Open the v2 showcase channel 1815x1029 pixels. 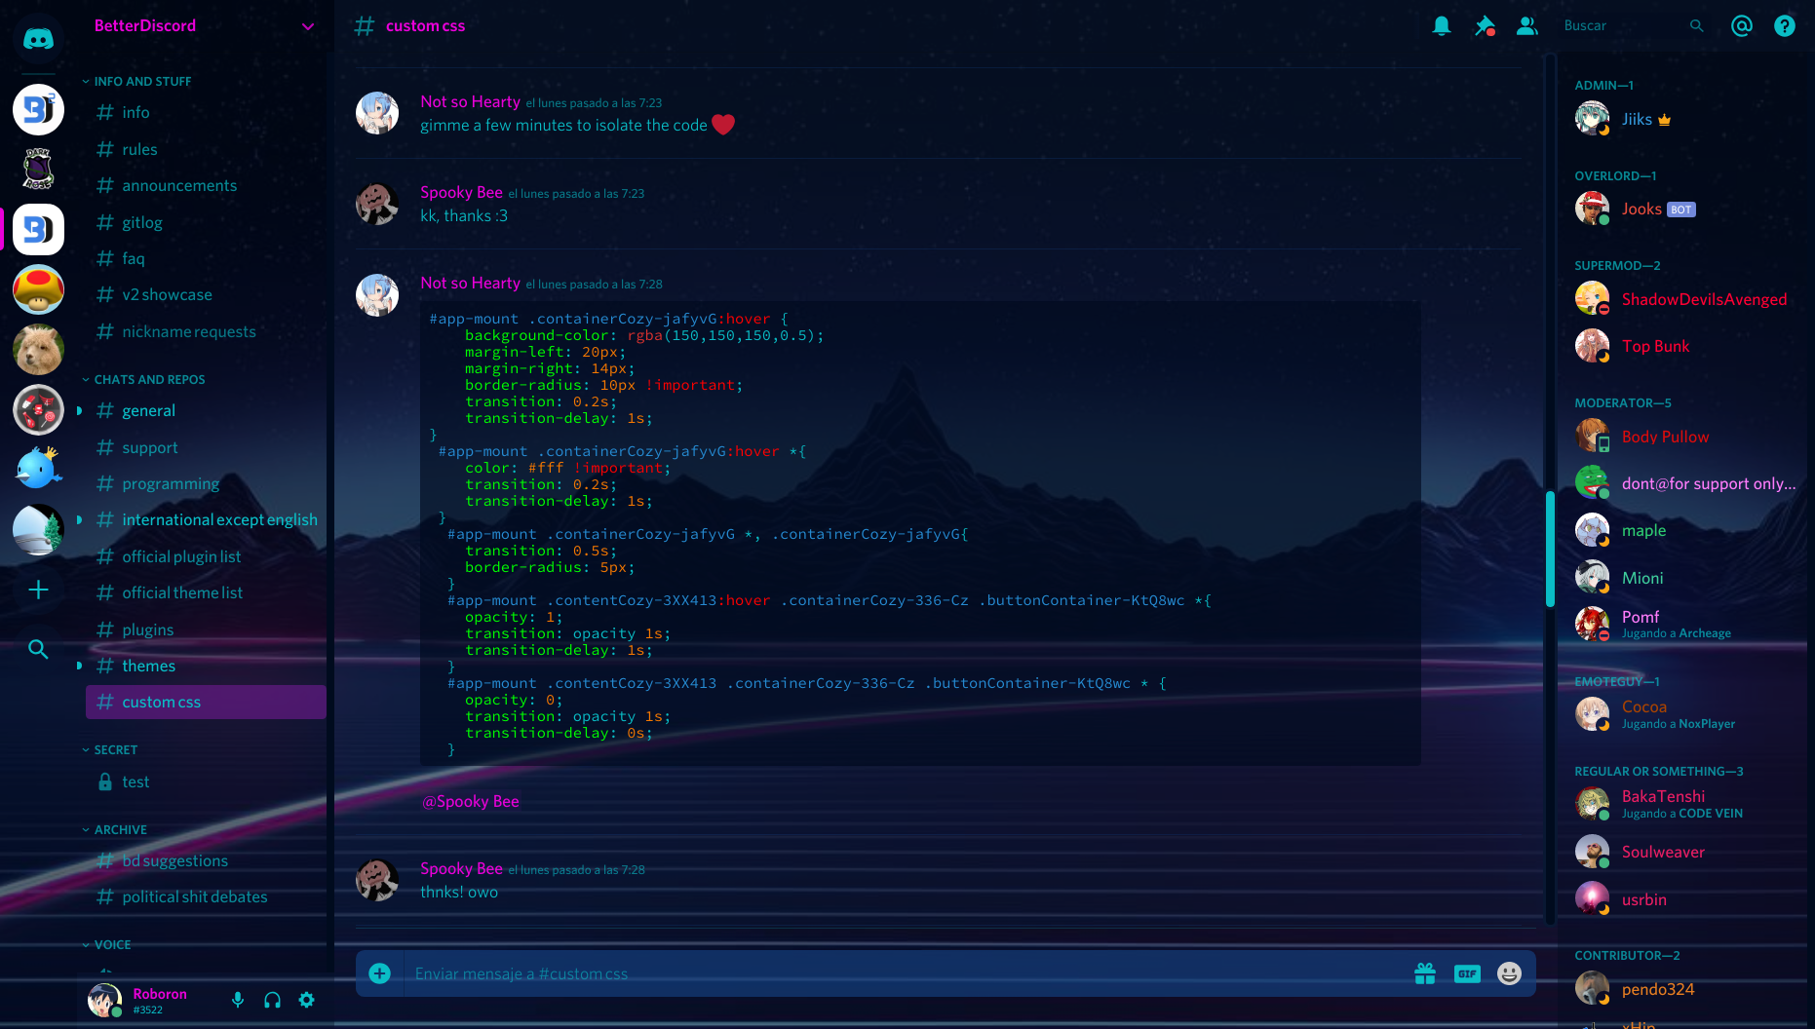[x=206, y=294]
